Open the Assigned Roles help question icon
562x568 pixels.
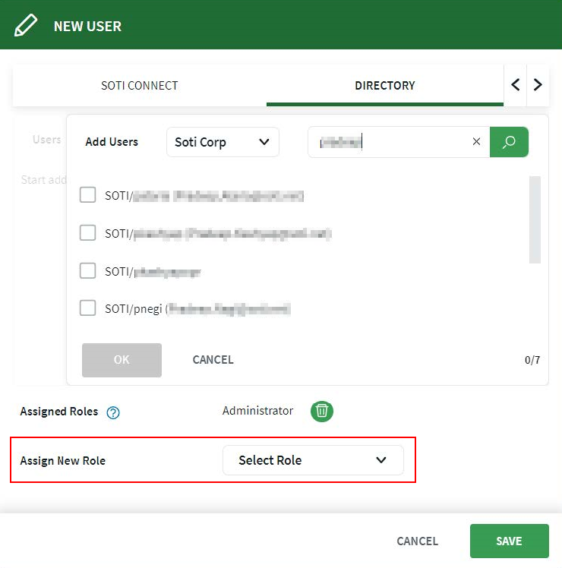click(x=113, y=412)
